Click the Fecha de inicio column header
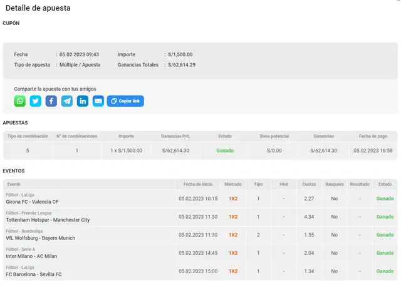 [x=198, y=184]
